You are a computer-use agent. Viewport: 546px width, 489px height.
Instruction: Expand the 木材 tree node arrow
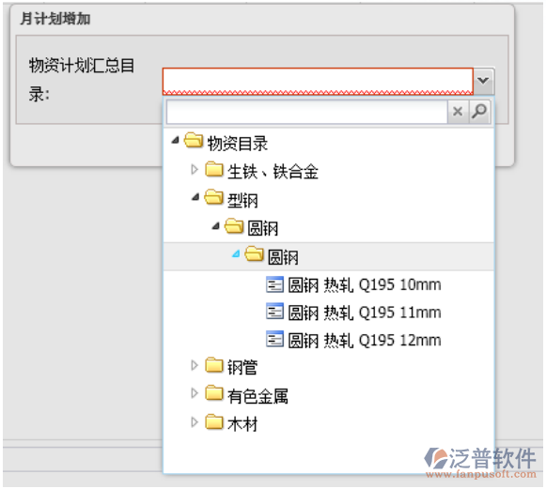point(195,422)
